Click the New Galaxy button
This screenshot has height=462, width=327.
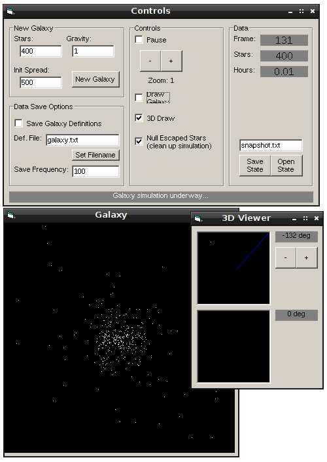[95, 79]
